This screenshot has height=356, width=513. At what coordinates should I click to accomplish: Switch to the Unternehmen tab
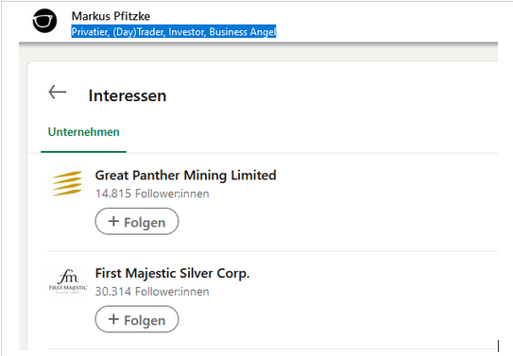coord(84,132)
